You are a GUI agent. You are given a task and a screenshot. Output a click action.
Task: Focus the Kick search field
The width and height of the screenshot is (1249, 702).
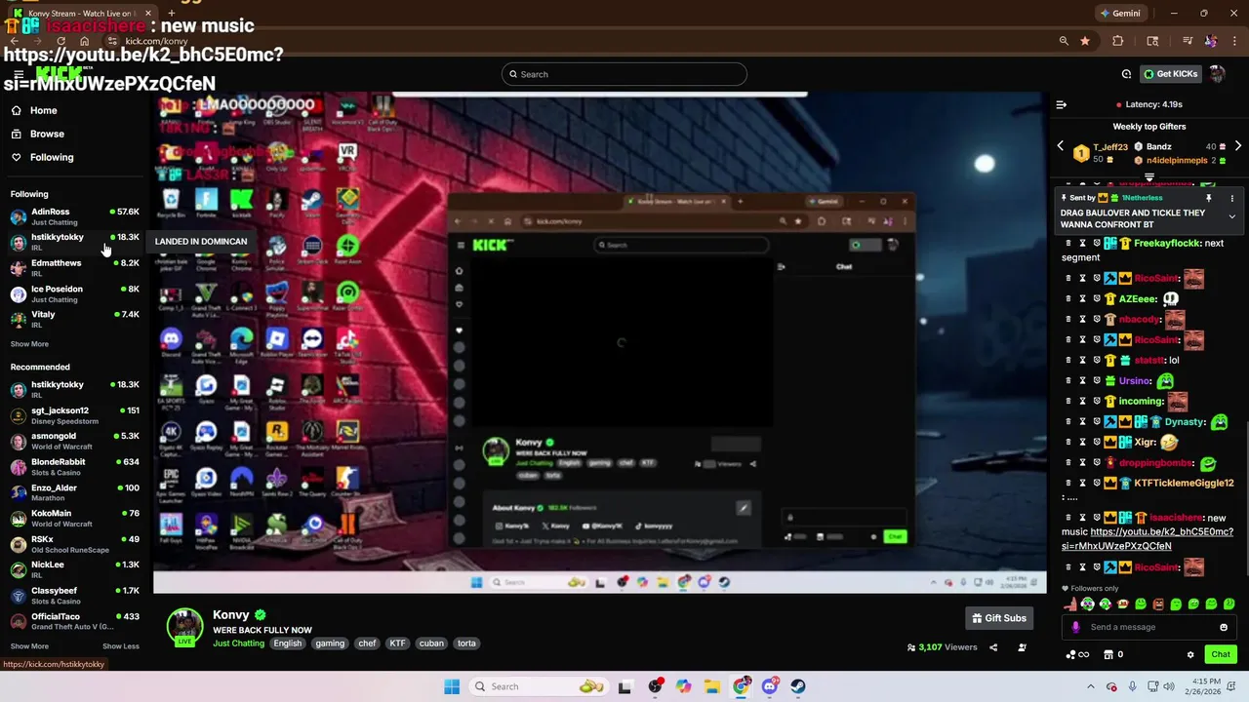[624, 74]
